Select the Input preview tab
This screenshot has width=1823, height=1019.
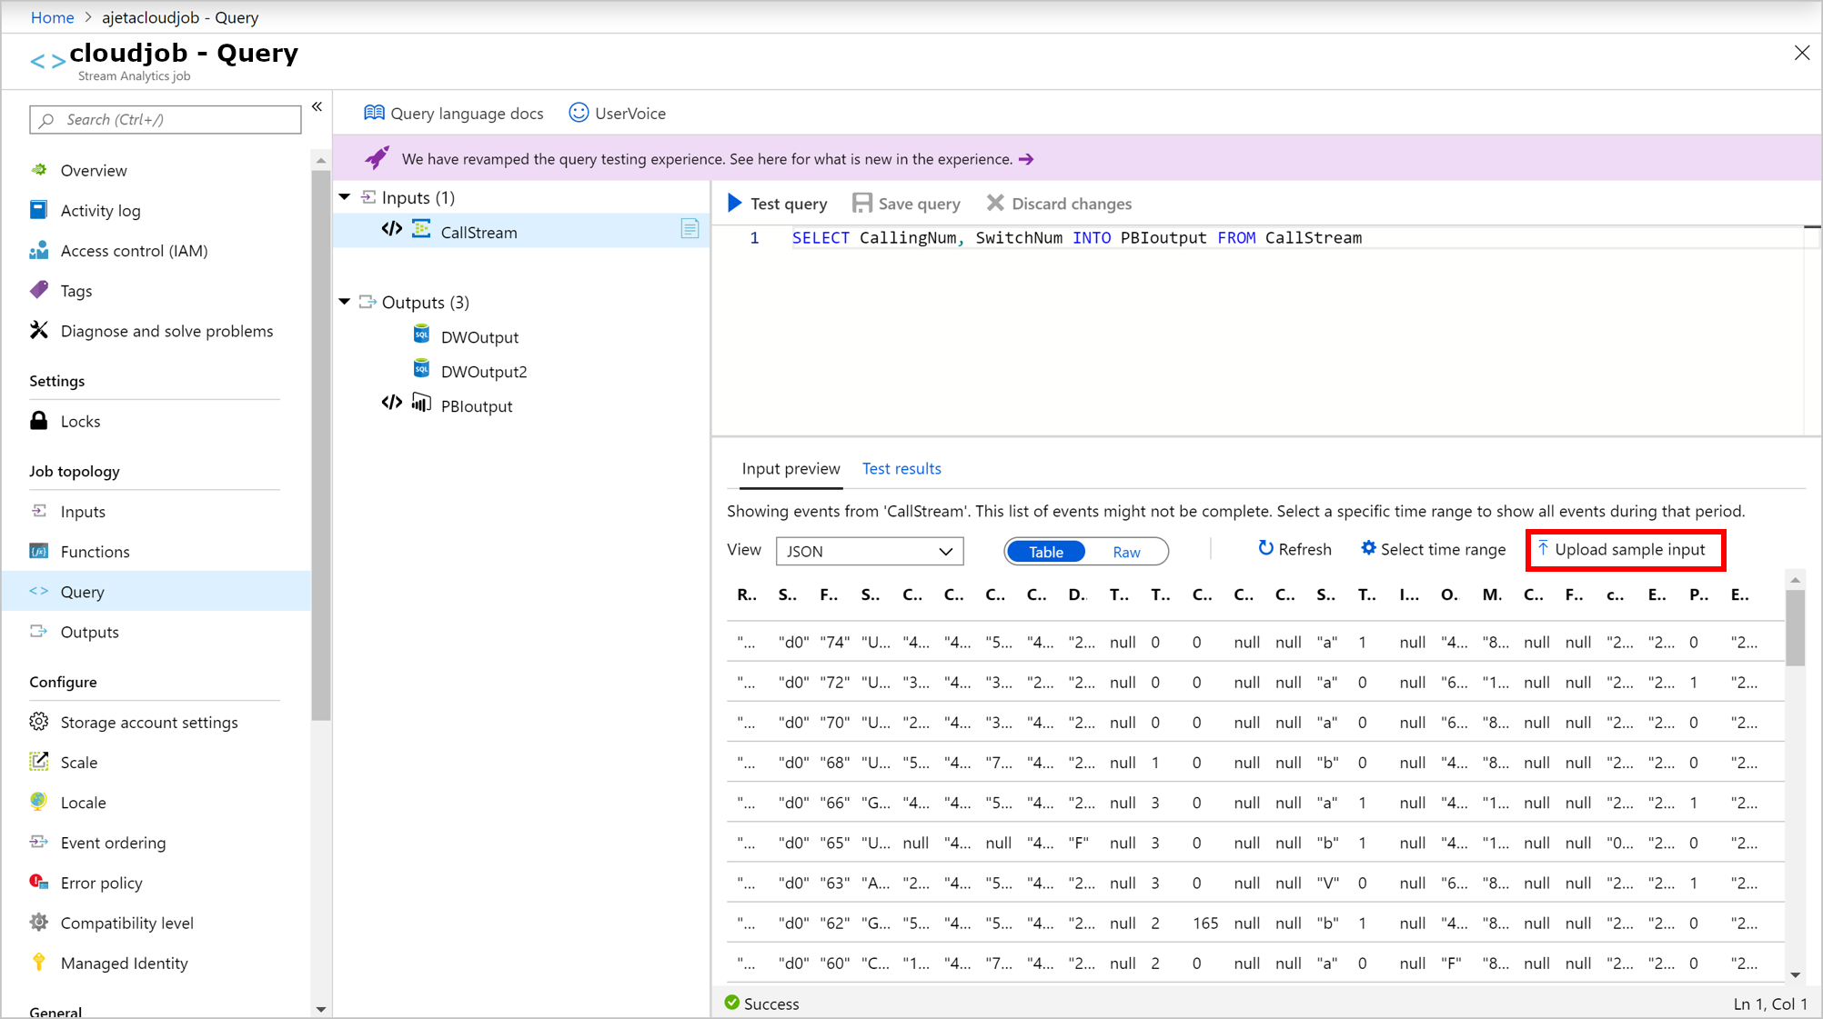790,468
